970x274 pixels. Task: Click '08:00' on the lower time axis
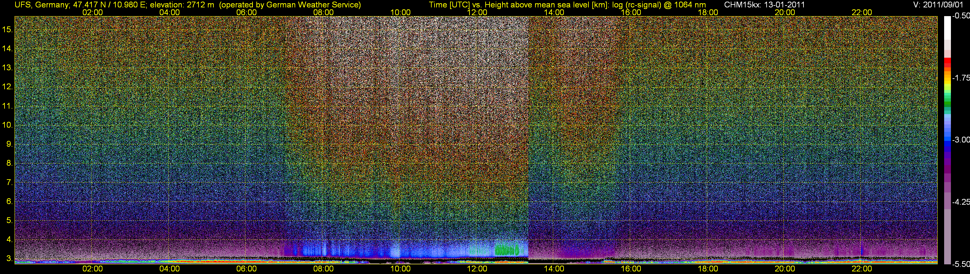tap(323, 269)
